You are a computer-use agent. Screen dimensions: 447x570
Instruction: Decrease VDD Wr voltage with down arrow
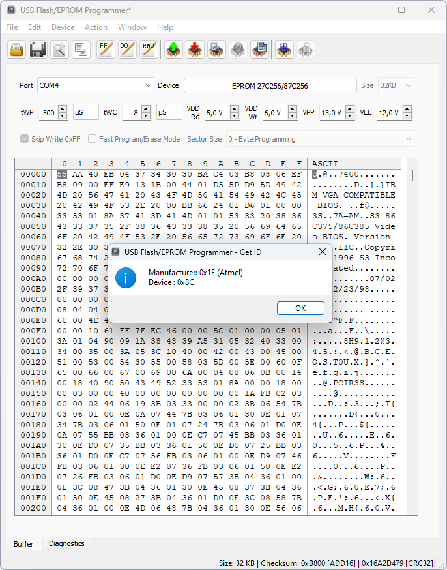coord(293,116)
